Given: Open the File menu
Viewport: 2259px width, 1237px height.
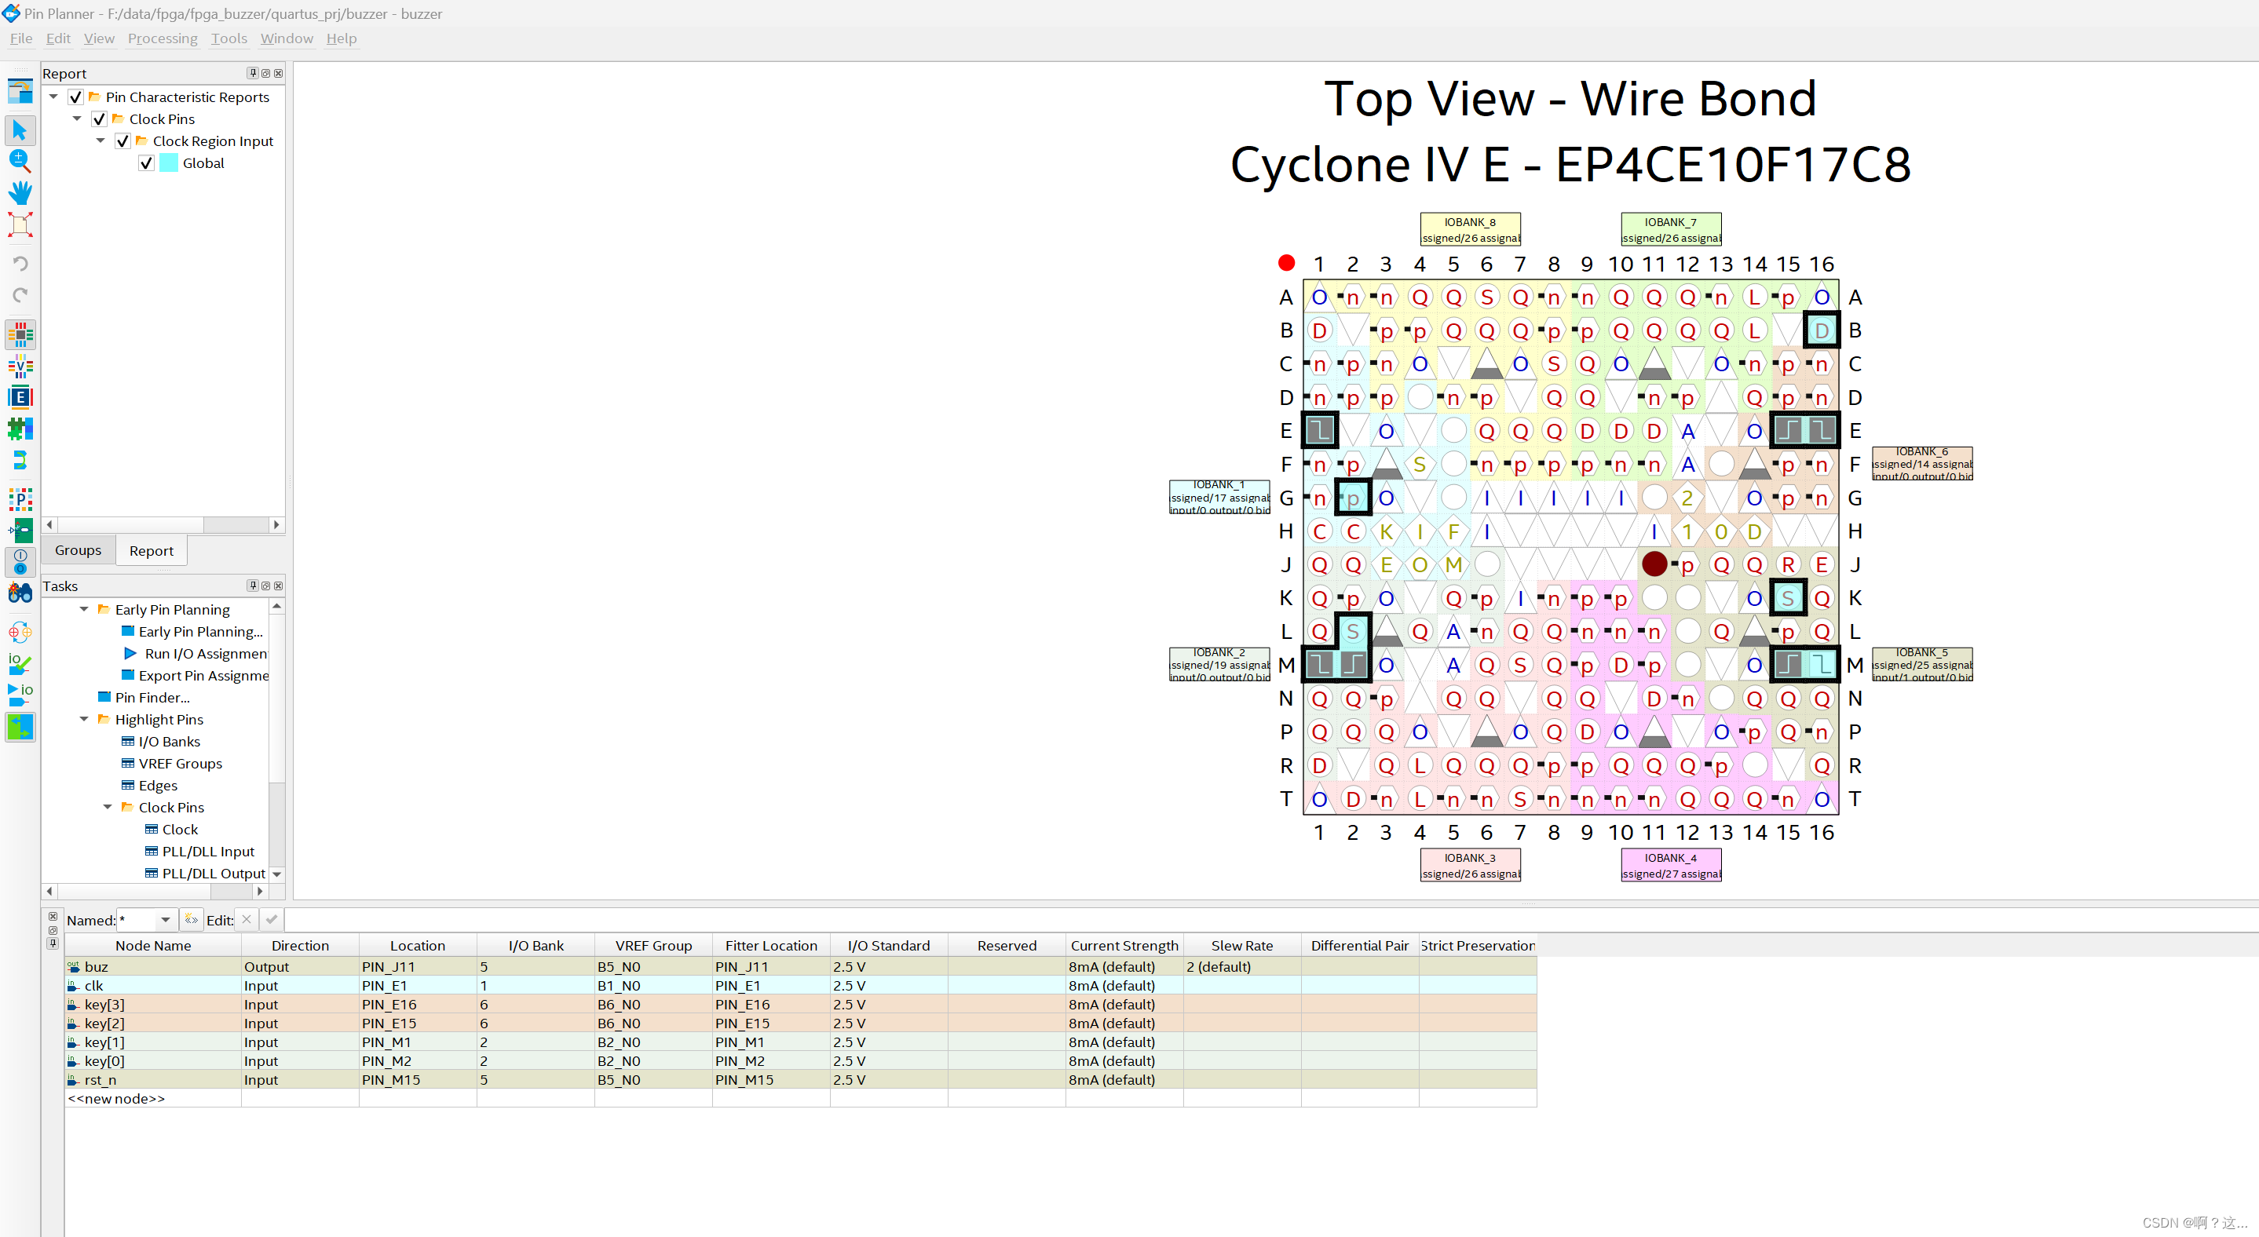Looking at the screenshot, I should [x=21, y=38].
